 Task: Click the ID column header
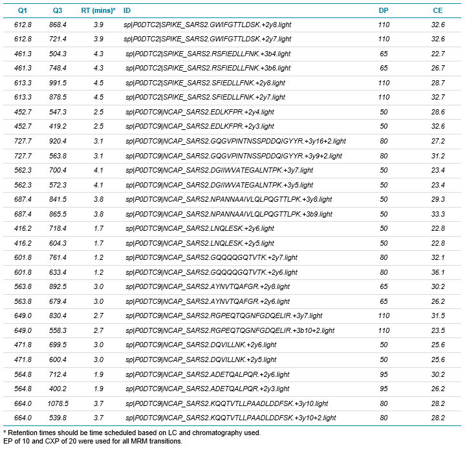tap(127, 11)
